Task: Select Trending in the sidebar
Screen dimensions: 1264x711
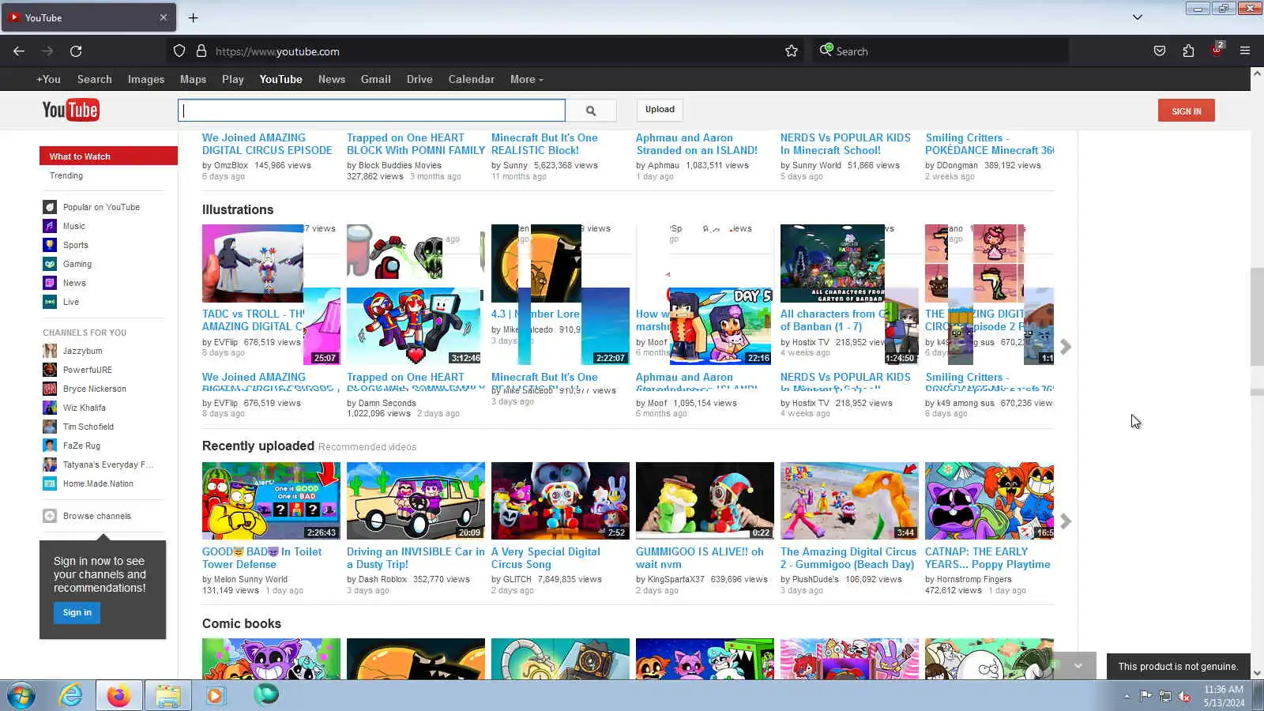Action: pyautogui.click(x=66, y=175)
